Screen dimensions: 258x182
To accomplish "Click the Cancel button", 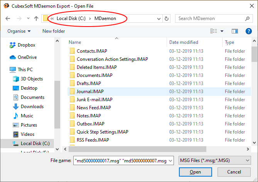I will (234, 172).
